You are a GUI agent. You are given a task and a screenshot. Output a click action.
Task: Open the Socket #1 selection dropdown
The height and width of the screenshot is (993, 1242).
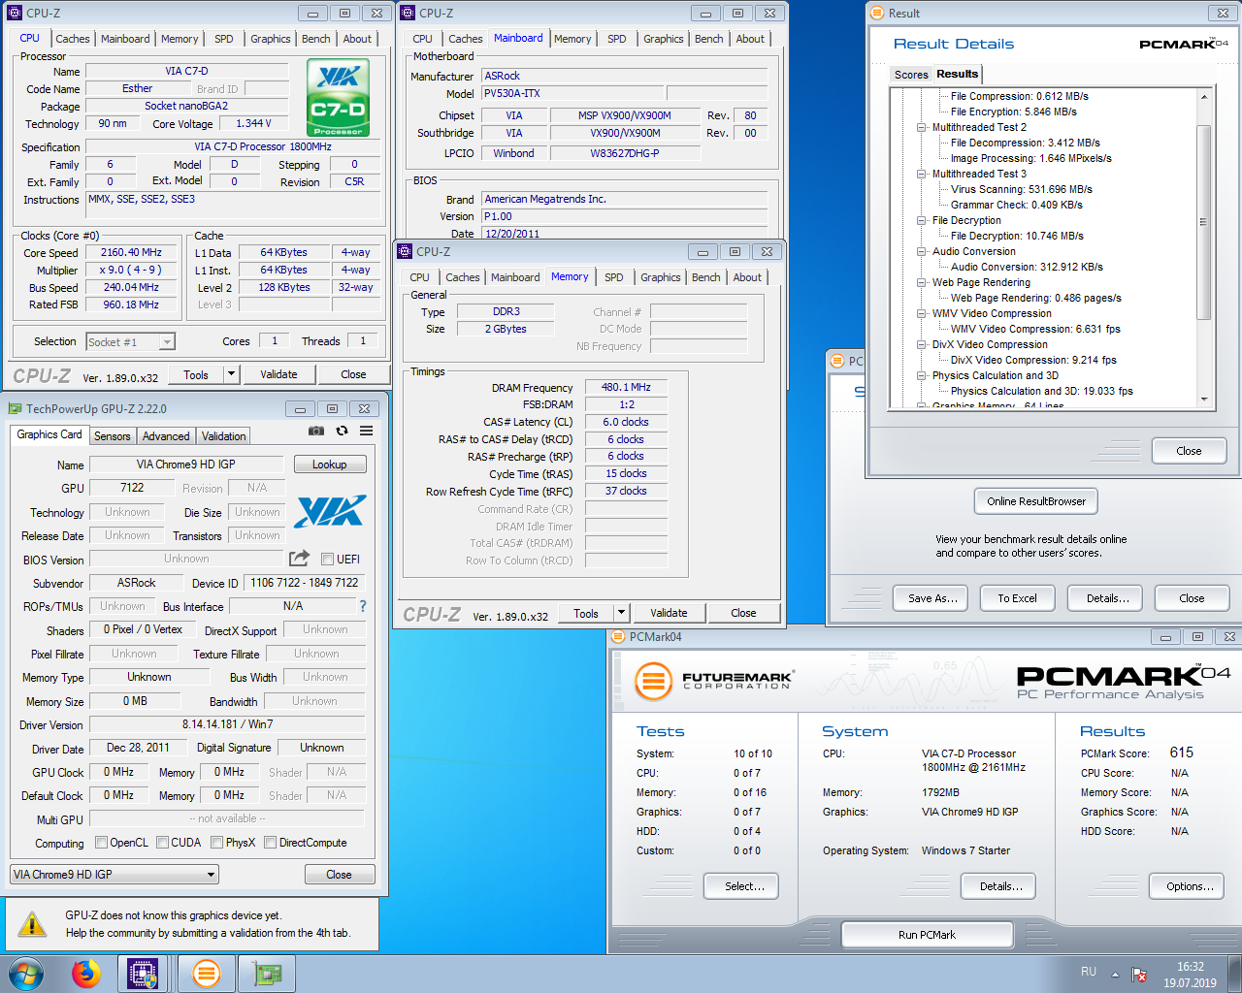click(x=167, y=341)
